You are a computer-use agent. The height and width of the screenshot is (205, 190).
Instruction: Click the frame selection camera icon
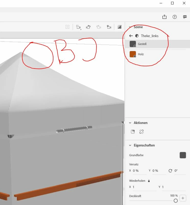[78, 27]
